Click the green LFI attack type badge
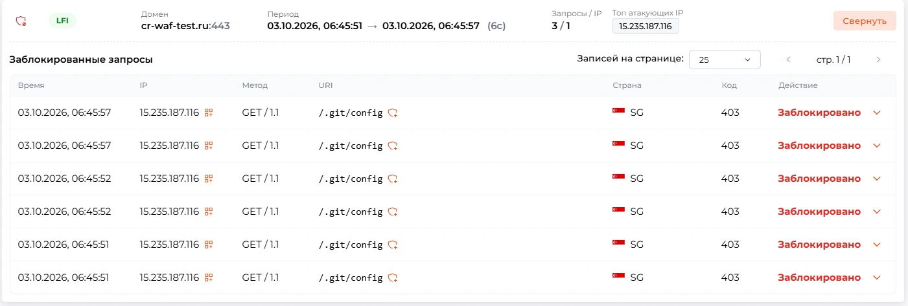908x306 pixels. click(x=62, y=21)
